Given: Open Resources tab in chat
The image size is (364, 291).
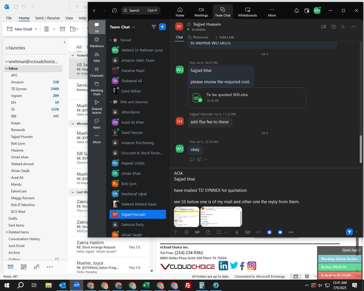Looking at the screenshot, I should (198, 37).
